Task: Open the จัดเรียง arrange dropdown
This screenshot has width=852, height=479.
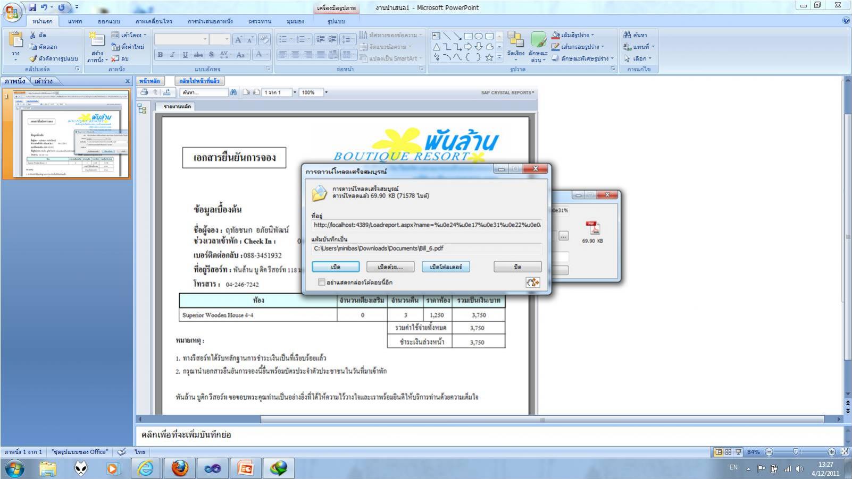Action: pyautogui.click(x=515, y=47)
